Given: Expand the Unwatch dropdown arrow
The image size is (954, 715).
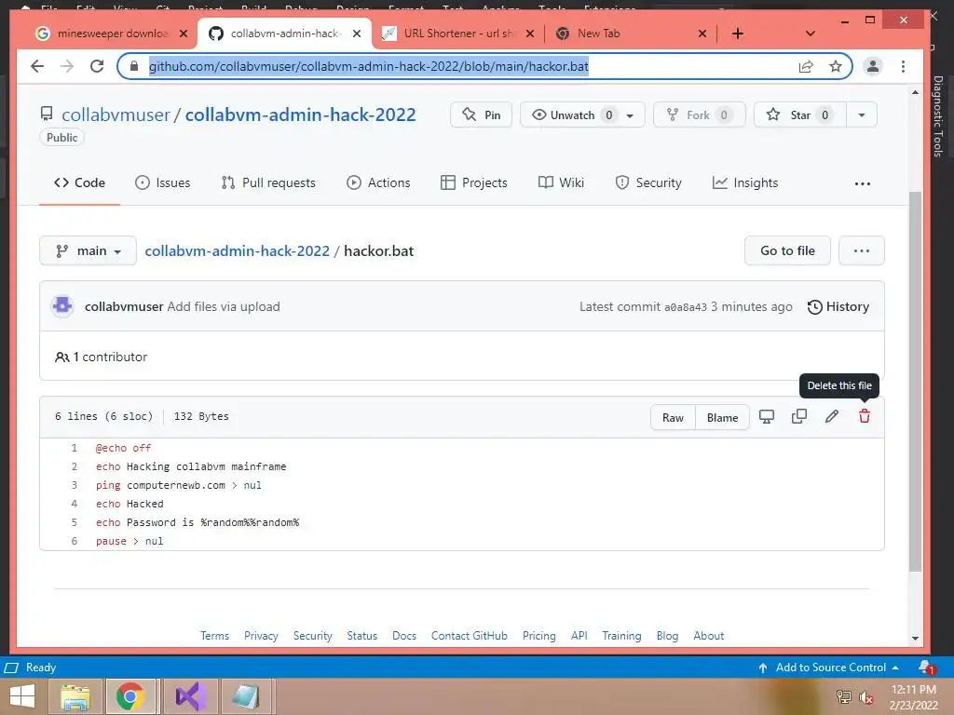Looking at the screenshot, I should [631, 115].
